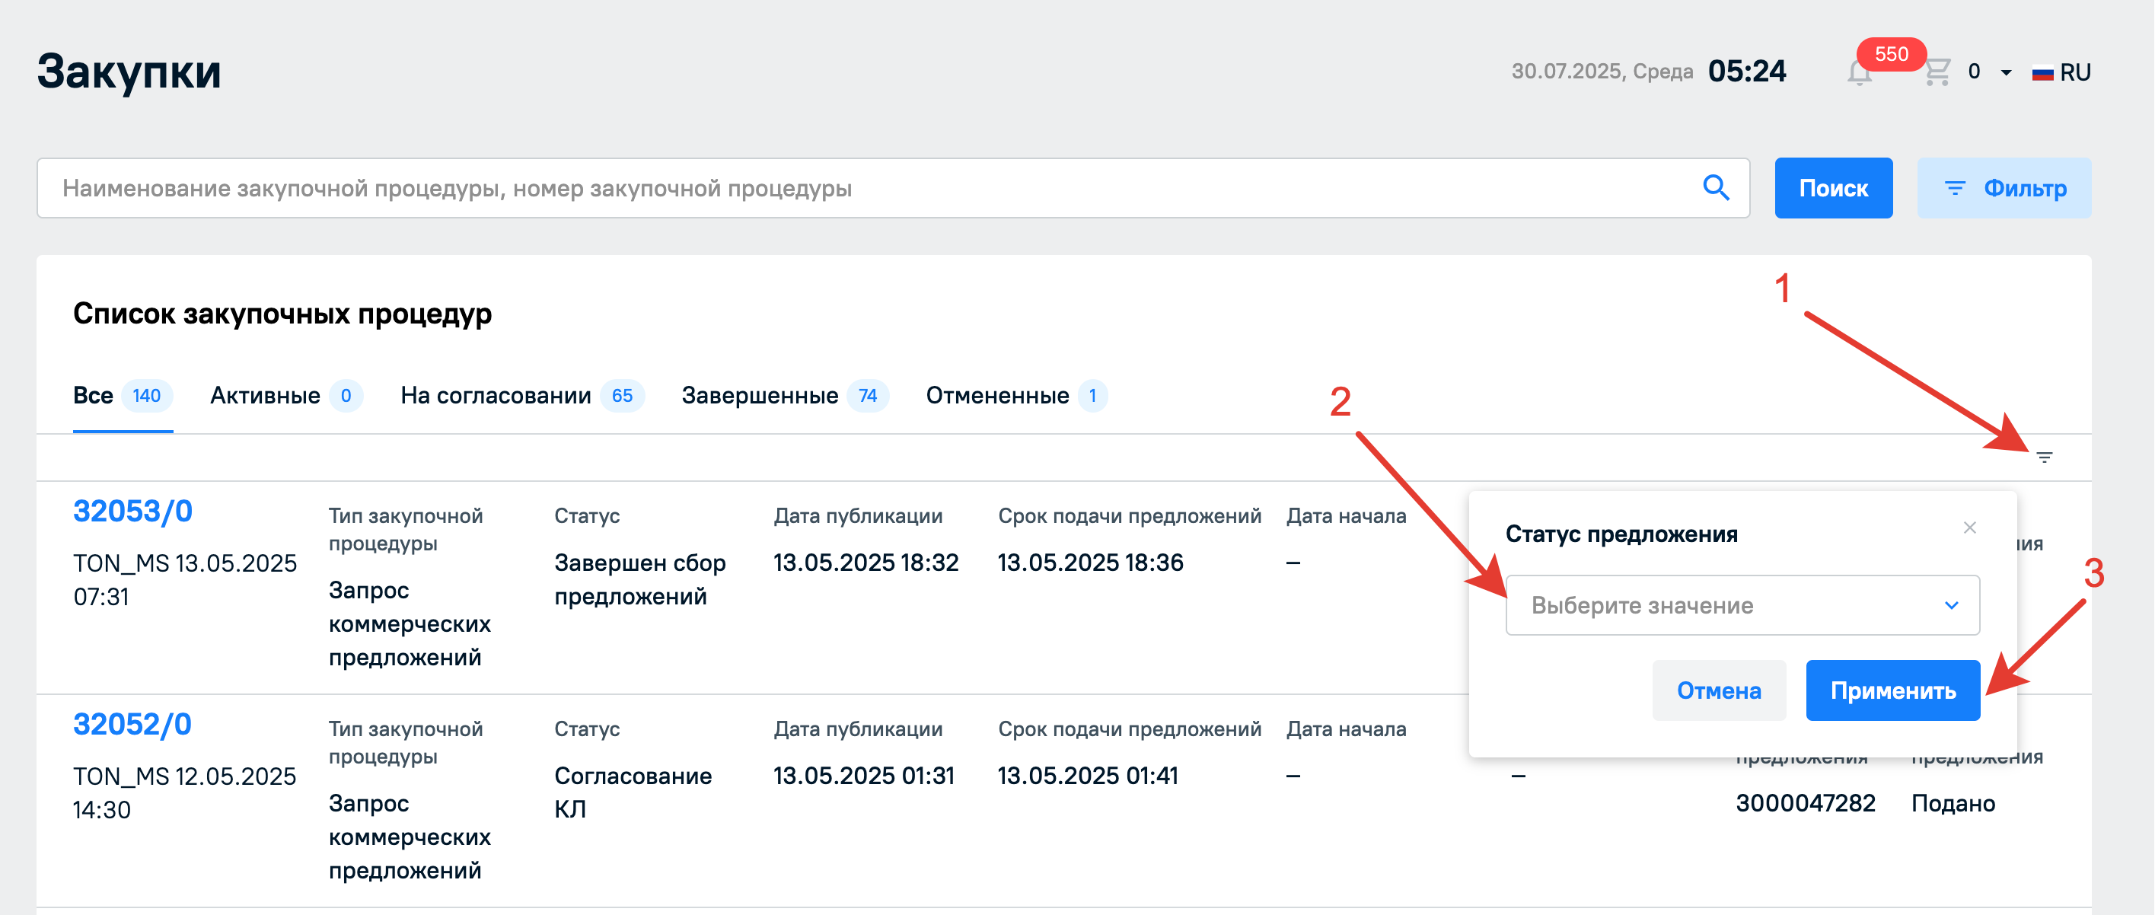Click the 550 notifications badge
The height and width of the screenshot is (915, 2155).
pyautogui.click(x=1891, y=54)
